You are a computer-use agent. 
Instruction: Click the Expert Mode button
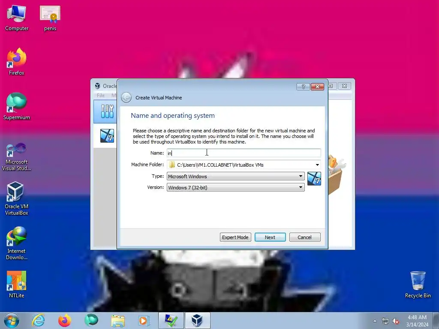tap(235, 237)
